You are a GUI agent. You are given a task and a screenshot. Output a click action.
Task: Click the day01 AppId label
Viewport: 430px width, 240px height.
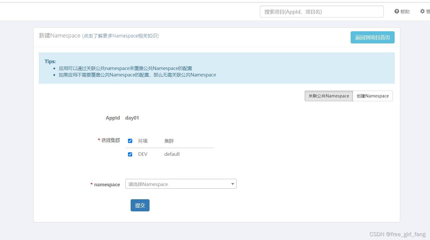pyautogui.click(x=132, y=118)
